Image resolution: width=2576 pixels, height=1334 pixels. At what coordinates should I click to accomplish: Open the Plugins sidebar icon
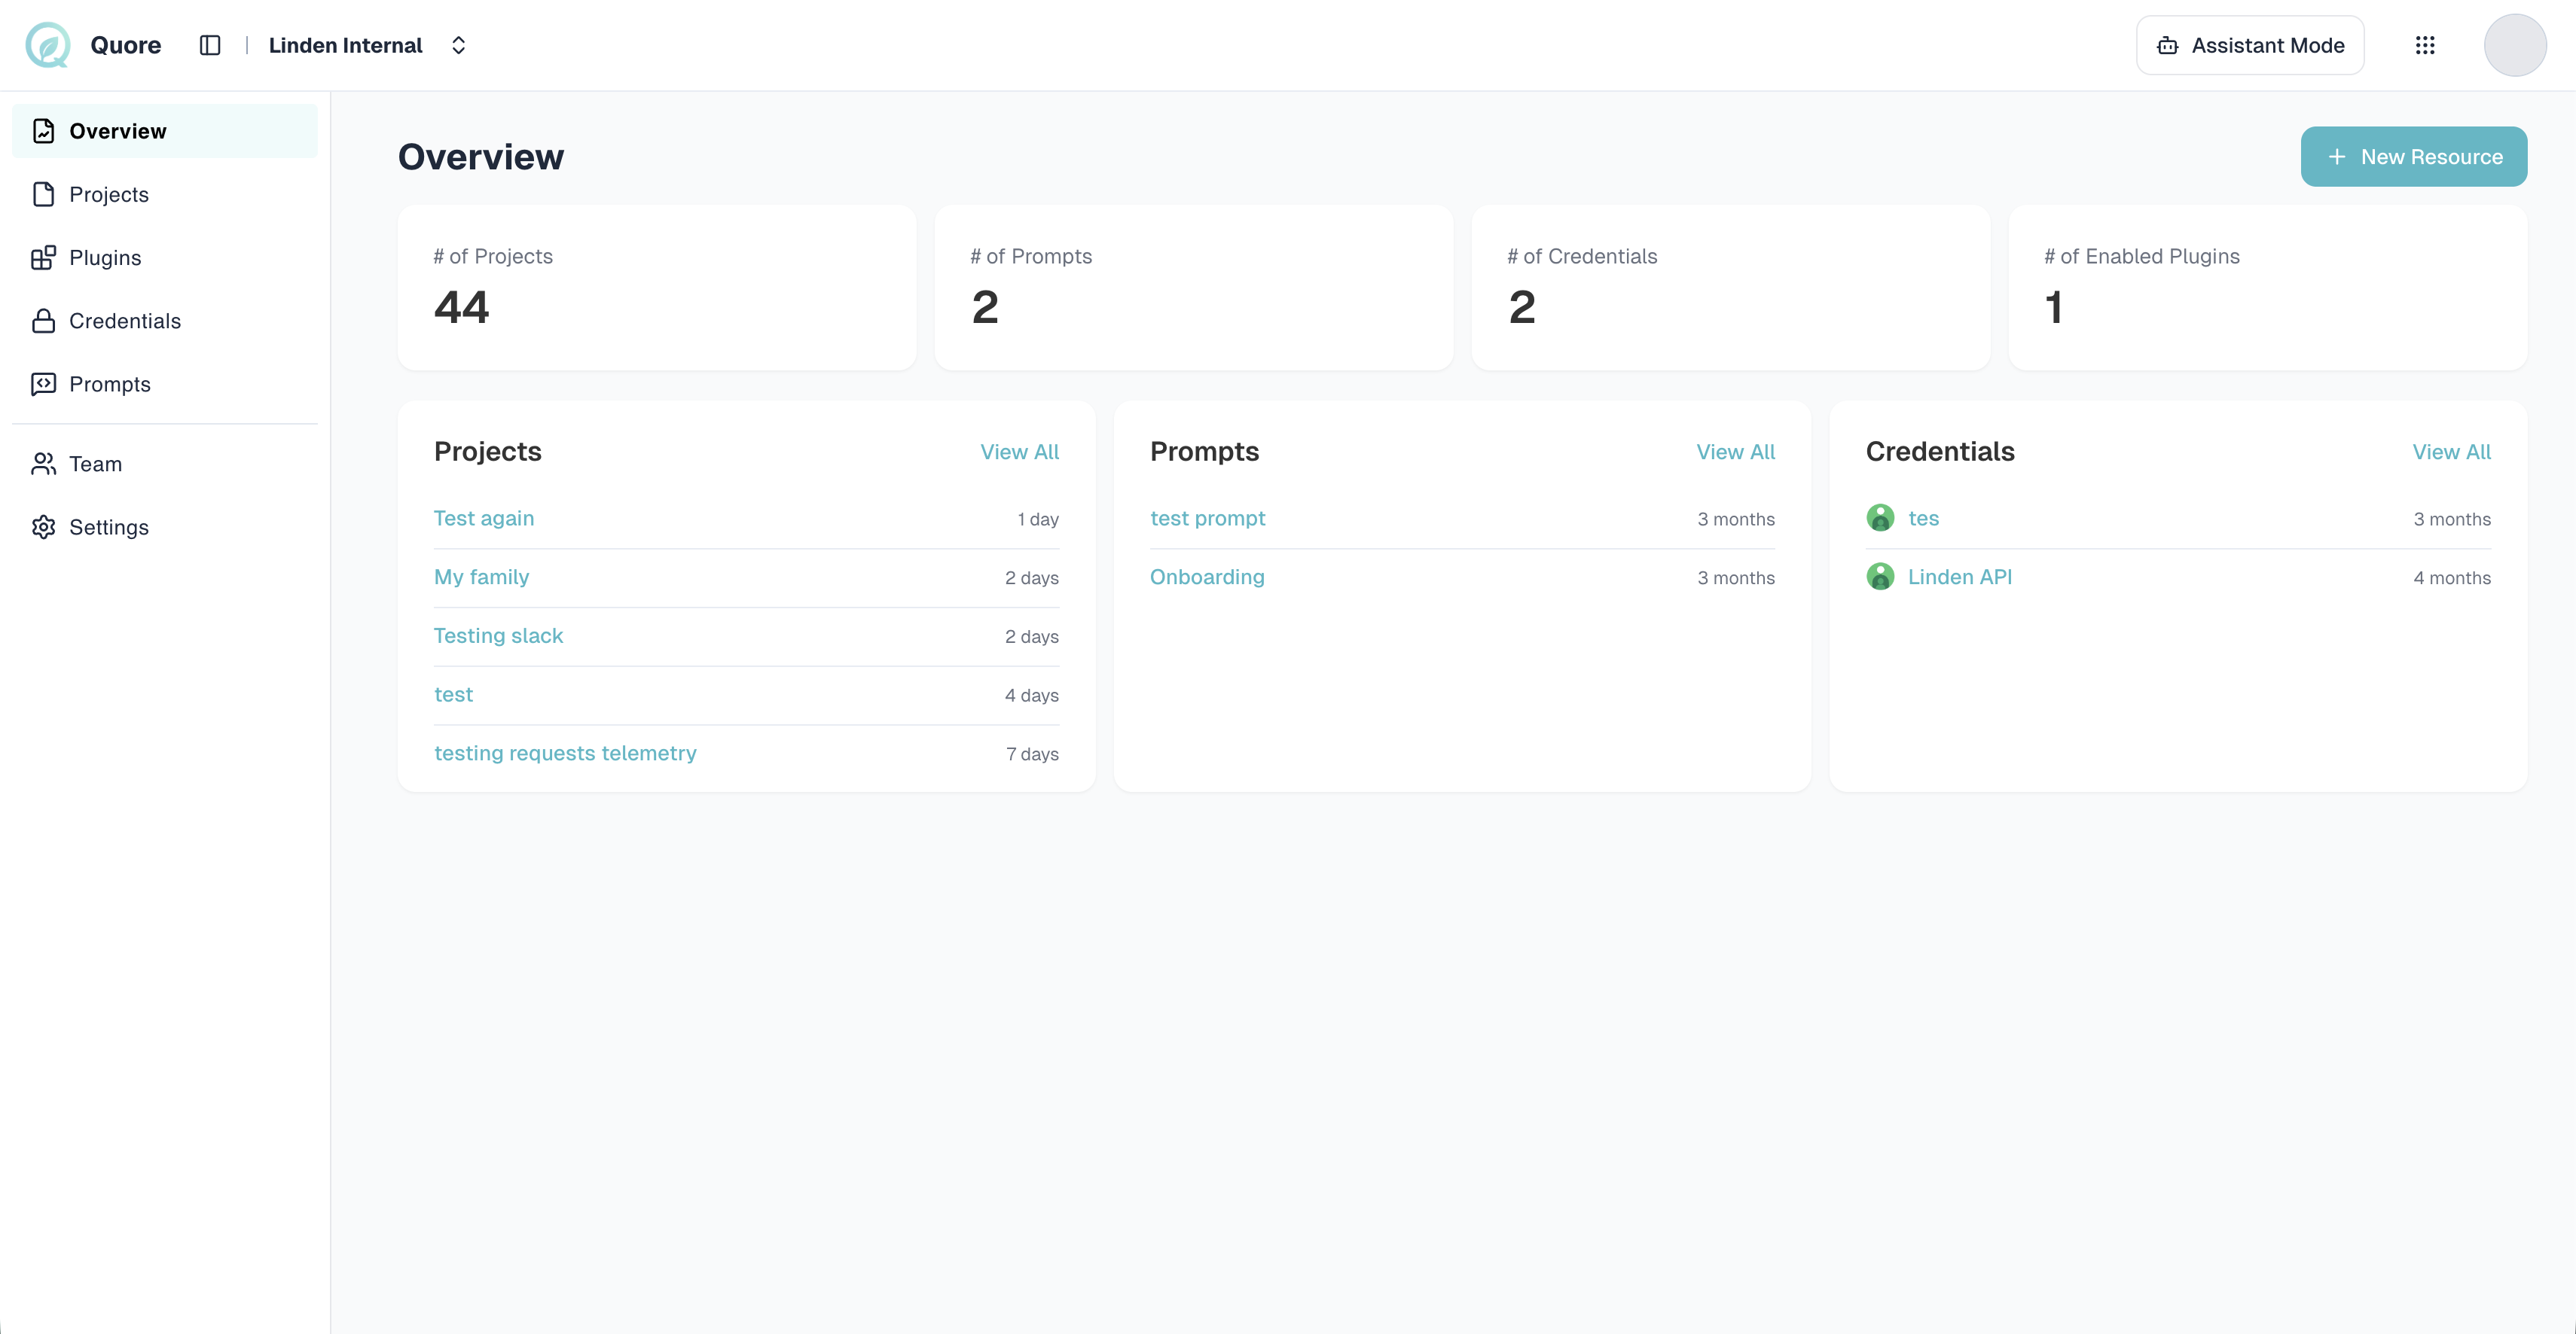click(x=43, y=257)
